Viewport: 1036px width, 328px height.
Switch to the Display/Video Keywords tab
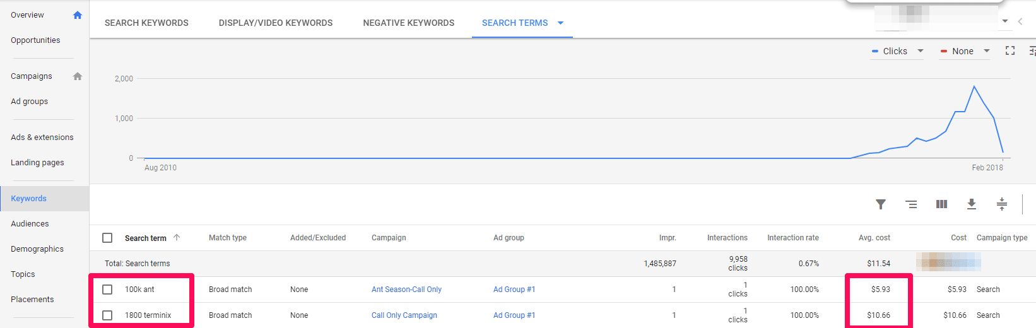[x=276, y=23]
